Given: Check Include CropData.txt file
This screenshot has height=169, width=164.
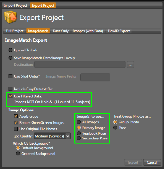Looking at the screenshot, I should [10, 89].
